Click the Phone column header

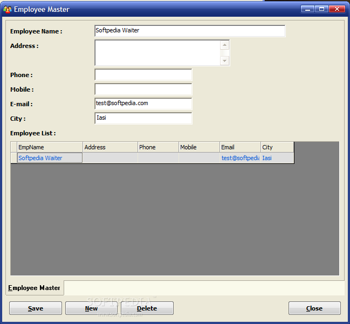(x=158, y=147)
